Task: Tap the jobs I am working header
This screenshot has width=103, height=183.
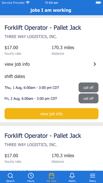Action: [51, 10]
